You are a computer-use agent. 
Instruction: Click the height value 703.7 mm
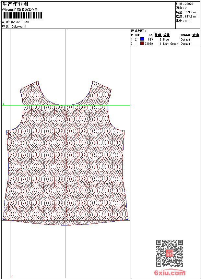pos(191,12)
